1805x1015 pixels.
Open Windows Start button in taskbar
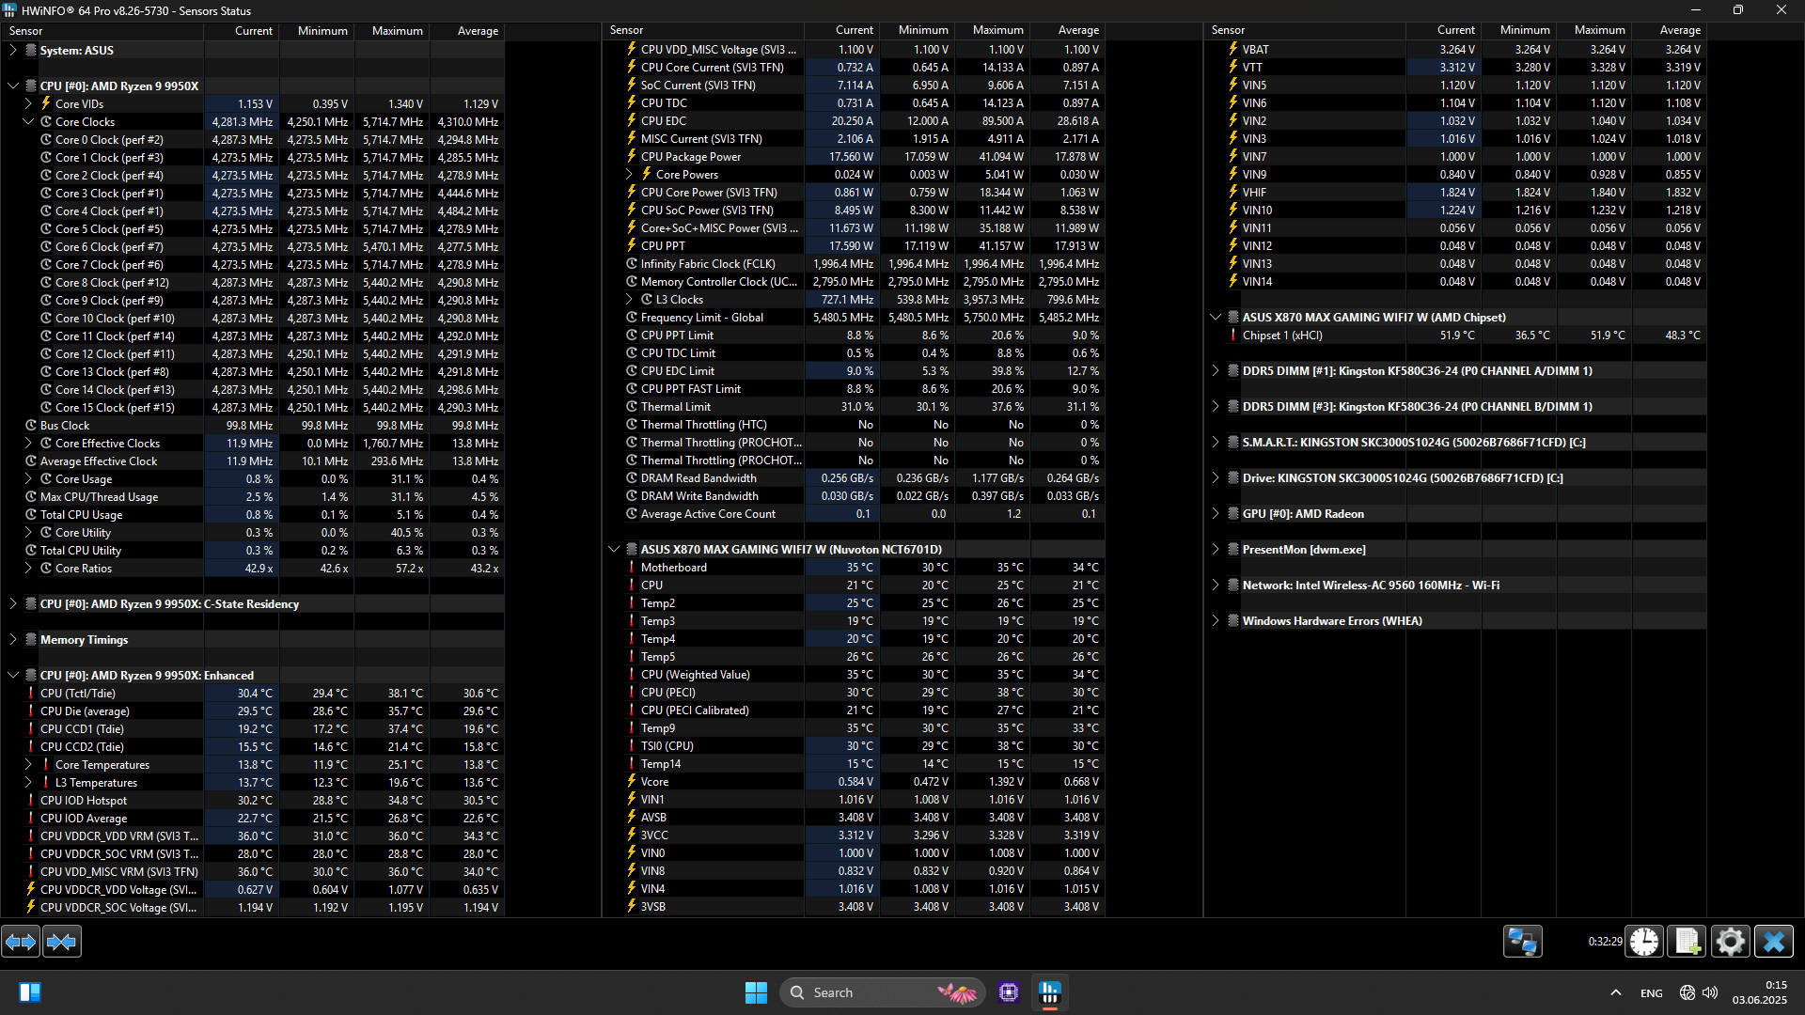point(756,992)
